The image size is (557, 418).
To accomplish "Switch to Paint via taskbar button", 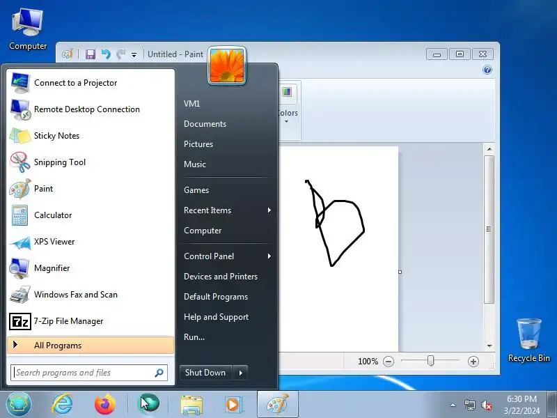I will pyautogui.click(x=277, y=404).
